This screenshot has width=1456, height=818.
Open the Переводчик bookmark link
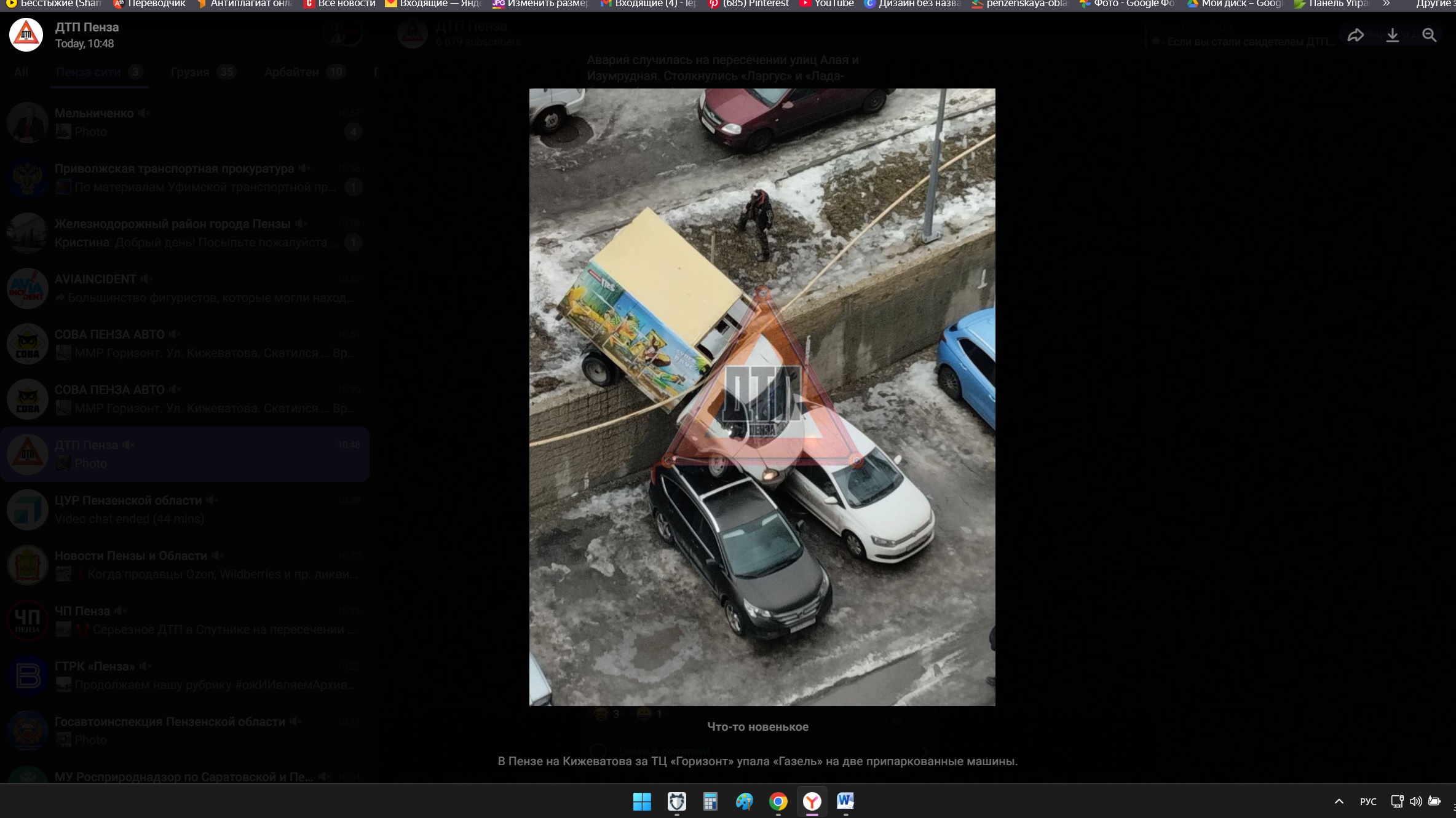click(149, 4)
